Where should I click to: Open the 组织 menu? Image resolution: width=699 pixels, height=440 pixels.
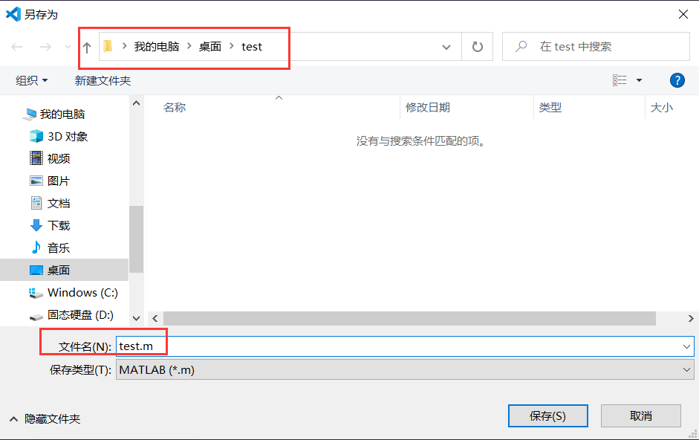pos(32,80)
